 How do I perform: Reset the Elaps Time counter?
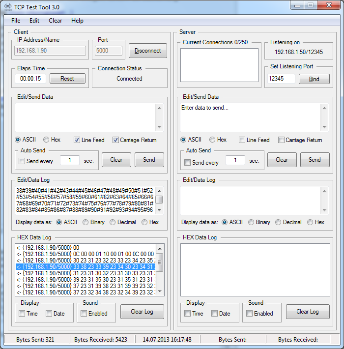click(x=67, y=79)
